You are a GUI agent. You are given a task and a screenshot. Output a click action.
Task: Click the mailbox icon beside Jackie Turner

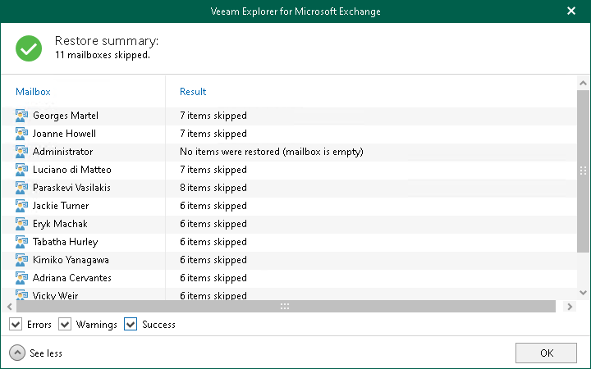[x=22, y=206]
